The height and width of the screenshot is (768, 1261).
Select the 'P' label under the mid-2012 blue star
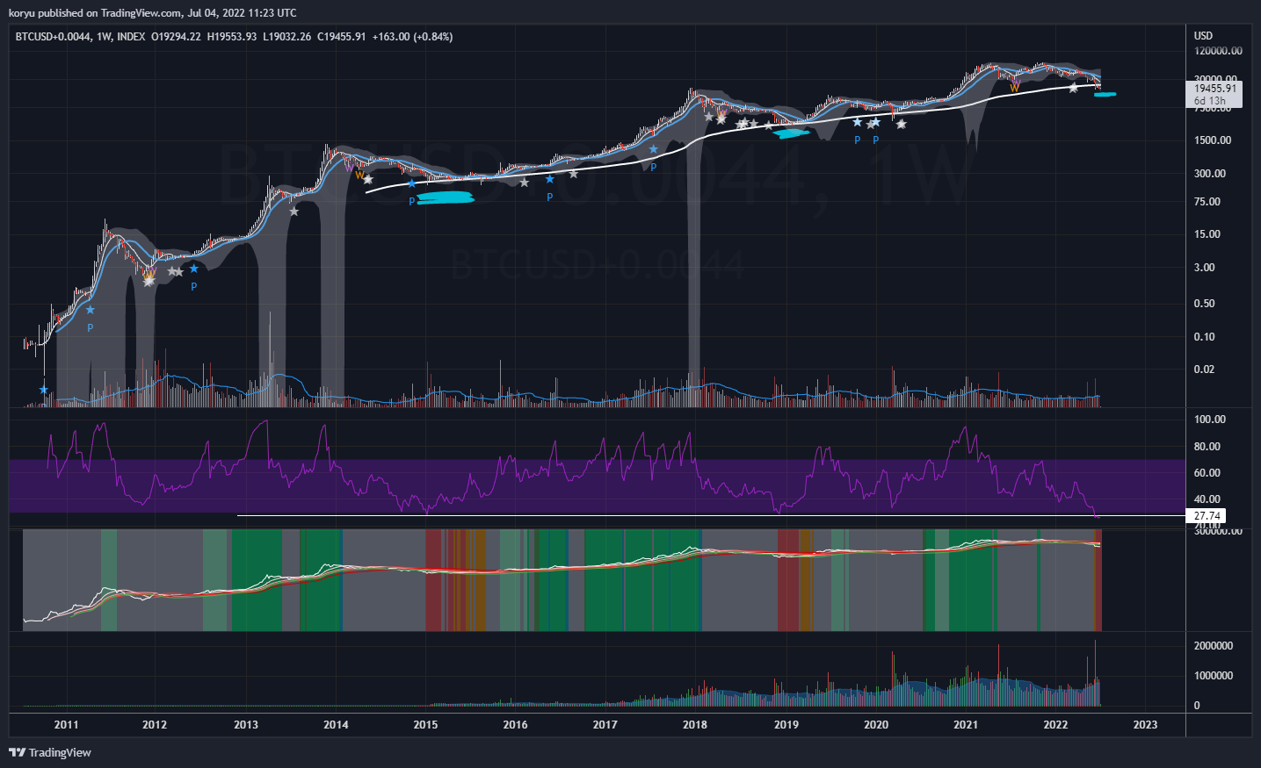(x=193, y=287)
